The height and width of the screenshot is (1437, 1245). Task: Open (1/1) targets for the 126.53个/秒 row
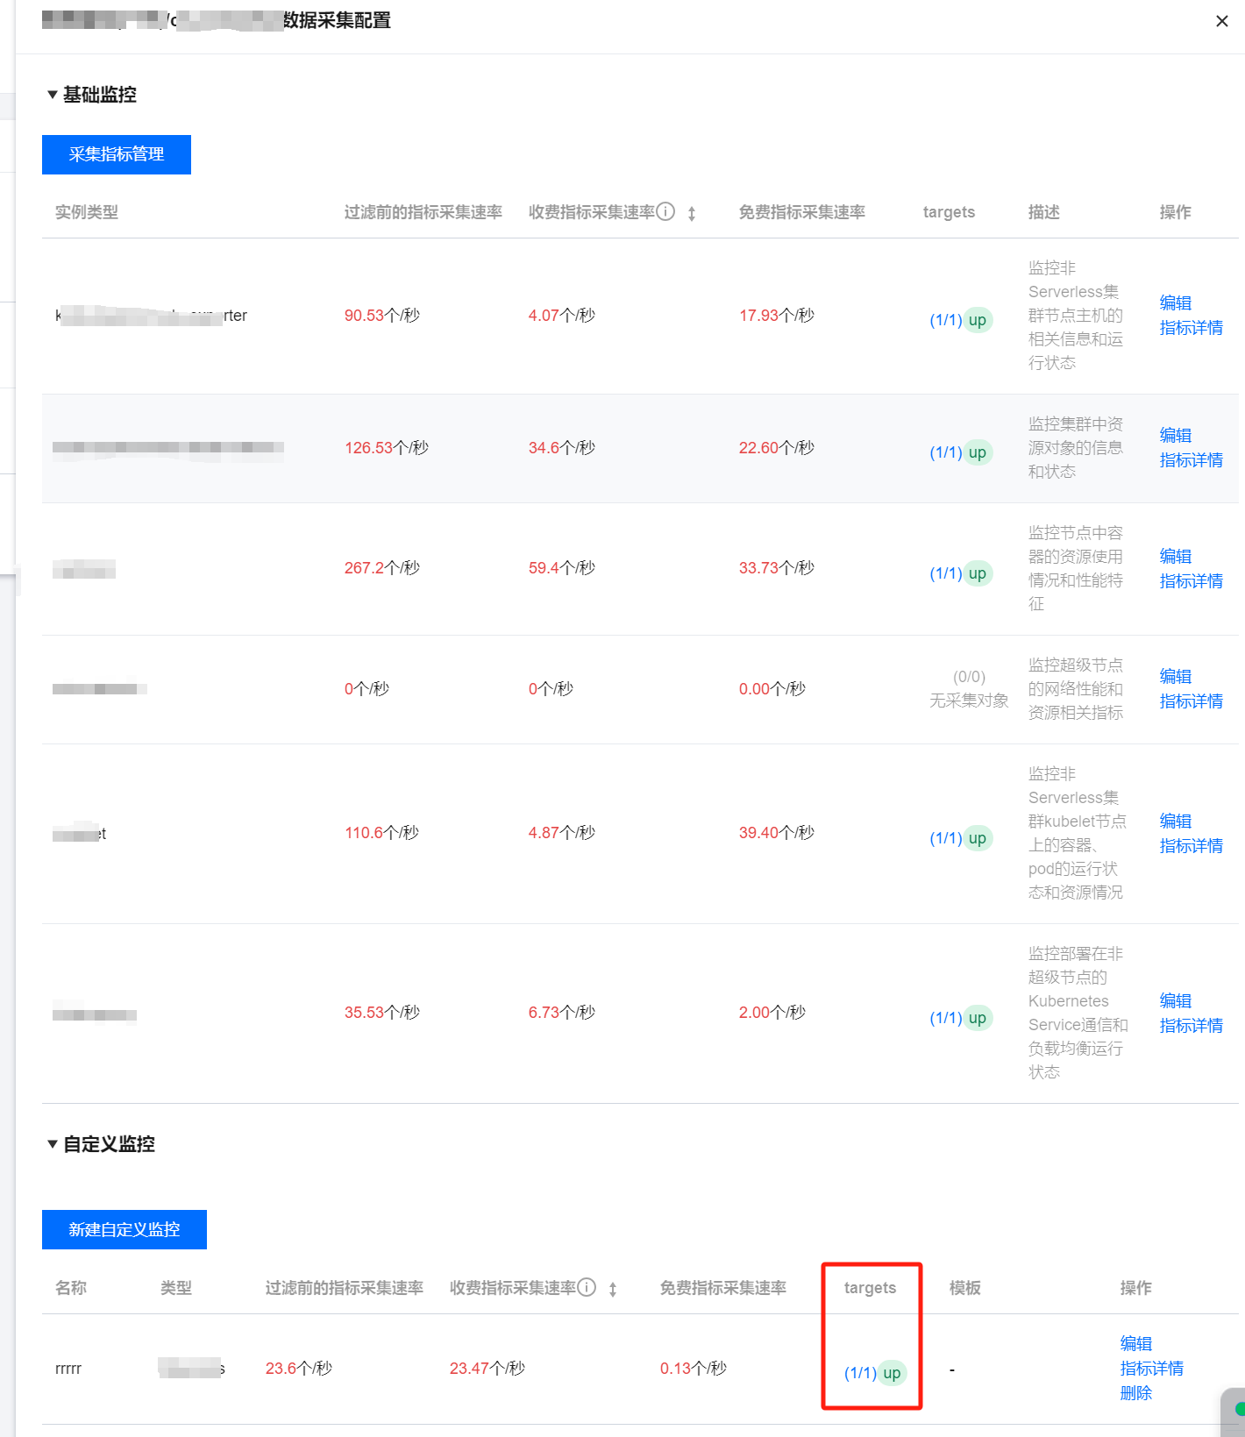coord(946,452)
